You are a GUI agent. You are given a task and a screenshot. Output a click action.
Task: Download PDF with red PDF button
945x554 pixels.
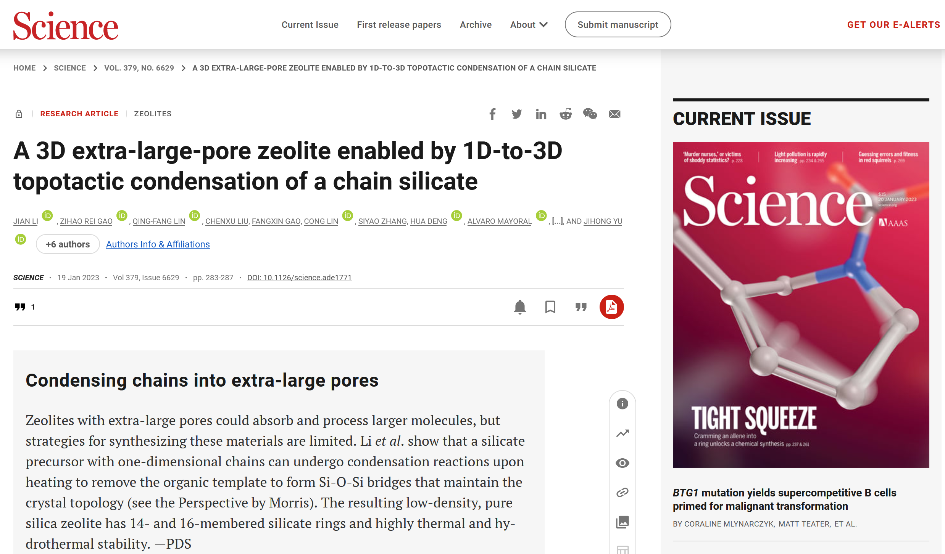coord(611,307)
